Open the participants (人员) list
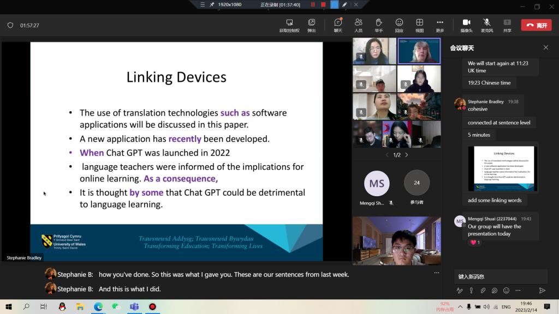Screen dimensions: 559x314 [x=358, y=23]
